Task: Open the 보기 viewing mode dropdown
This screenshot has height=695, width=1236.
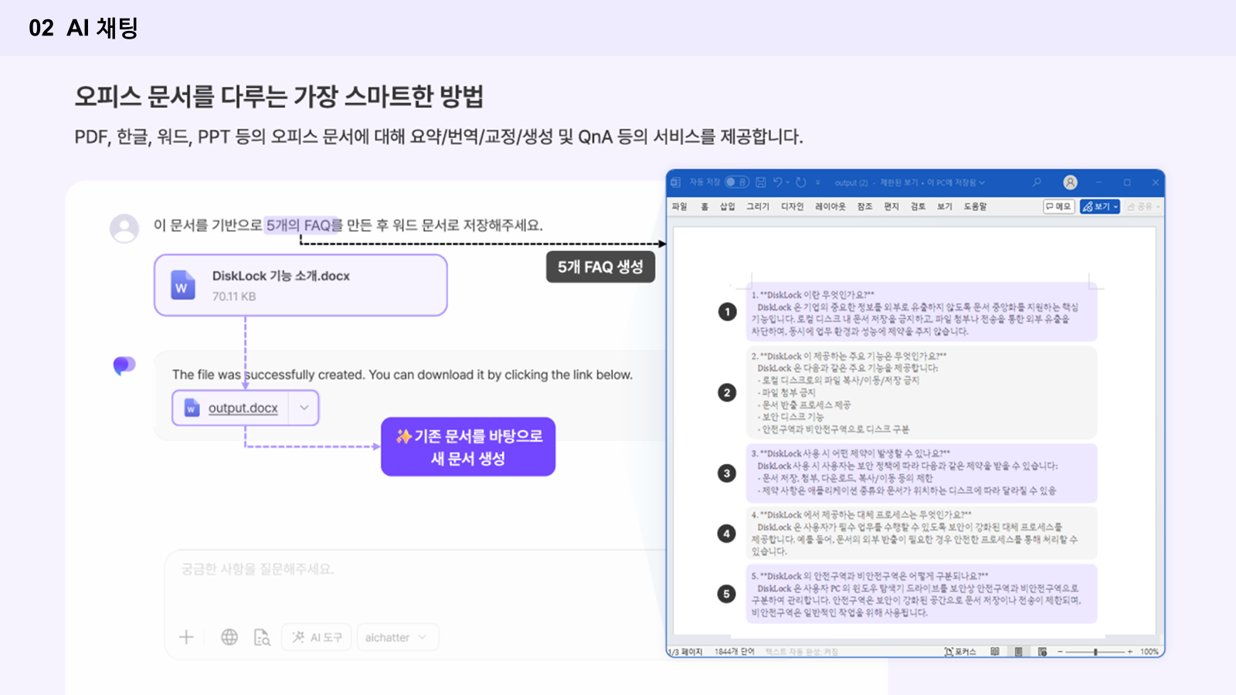Action: click(1100, 206)
